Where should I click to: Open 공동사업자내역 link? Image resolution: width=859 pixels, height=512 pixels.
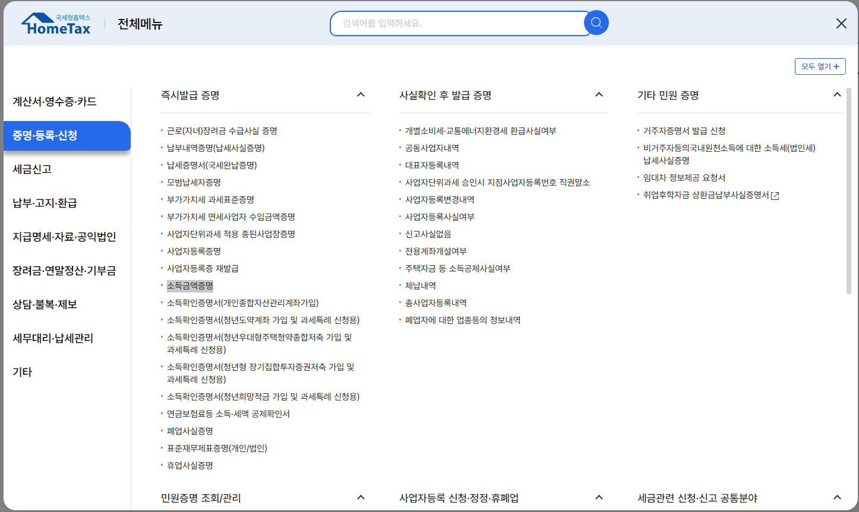pos(432,148)
